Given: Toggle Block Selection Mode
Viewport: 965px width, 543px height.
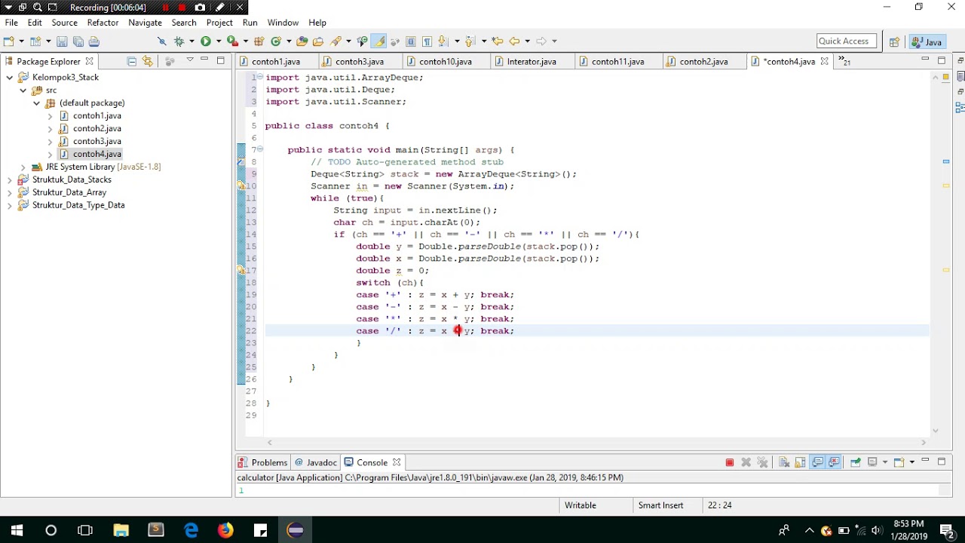Looking at the screenshot, I should pos(411,41).
